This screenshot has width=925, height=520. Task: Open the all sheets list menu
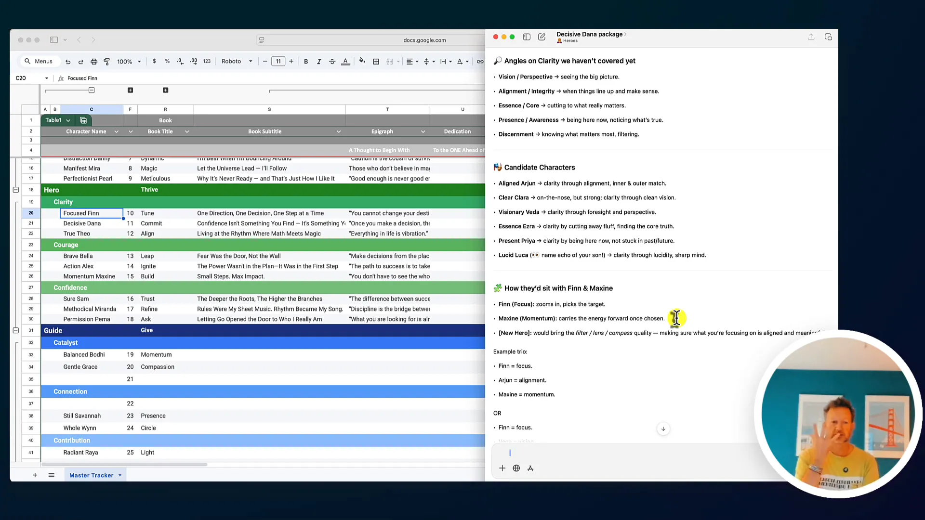pyautogui.click(x=51, y=475)
